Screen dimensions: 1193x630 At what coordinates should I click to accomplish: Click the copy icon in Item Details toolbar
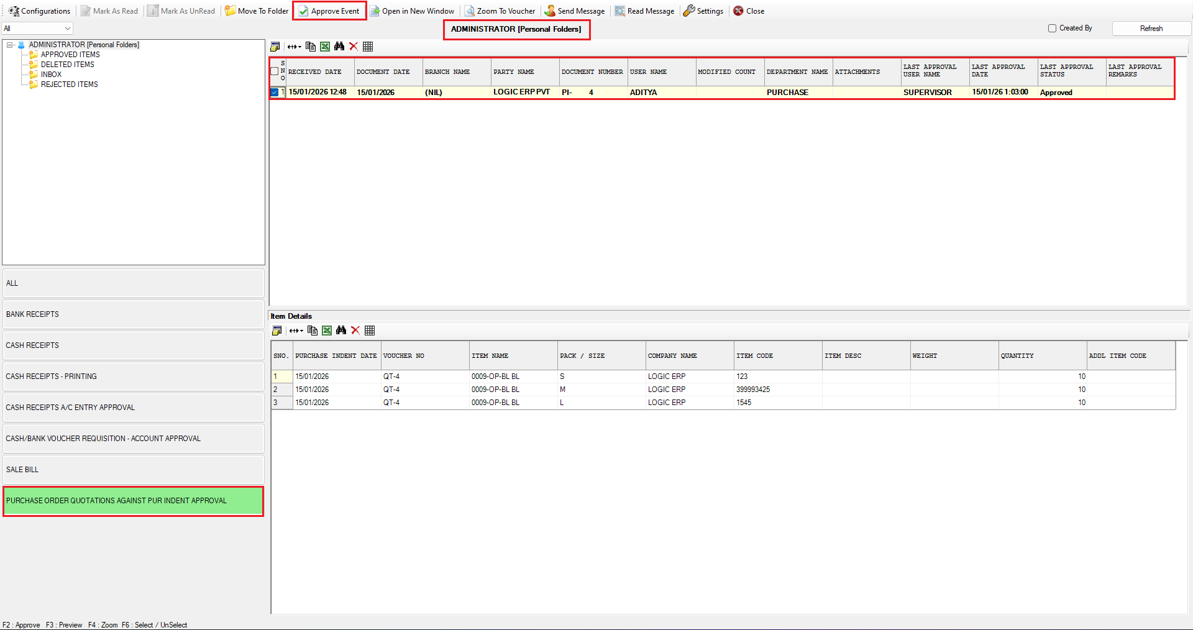click(313, 331)
